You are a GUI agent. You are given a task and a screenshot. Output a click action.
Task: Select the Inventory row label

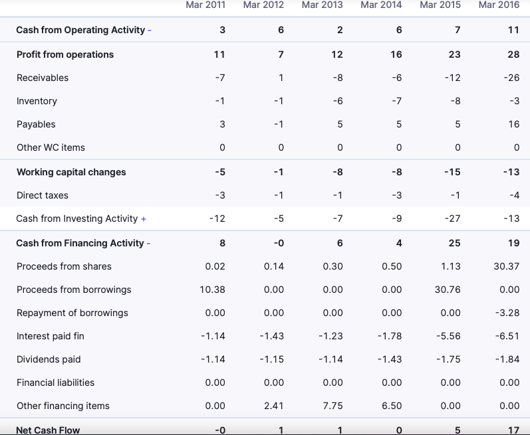[x=37, y=101]
